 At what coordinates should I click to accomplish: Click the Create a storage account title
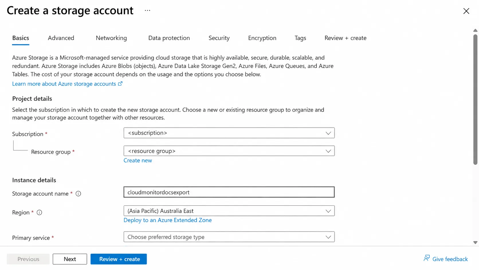click(x=70, y=11)
